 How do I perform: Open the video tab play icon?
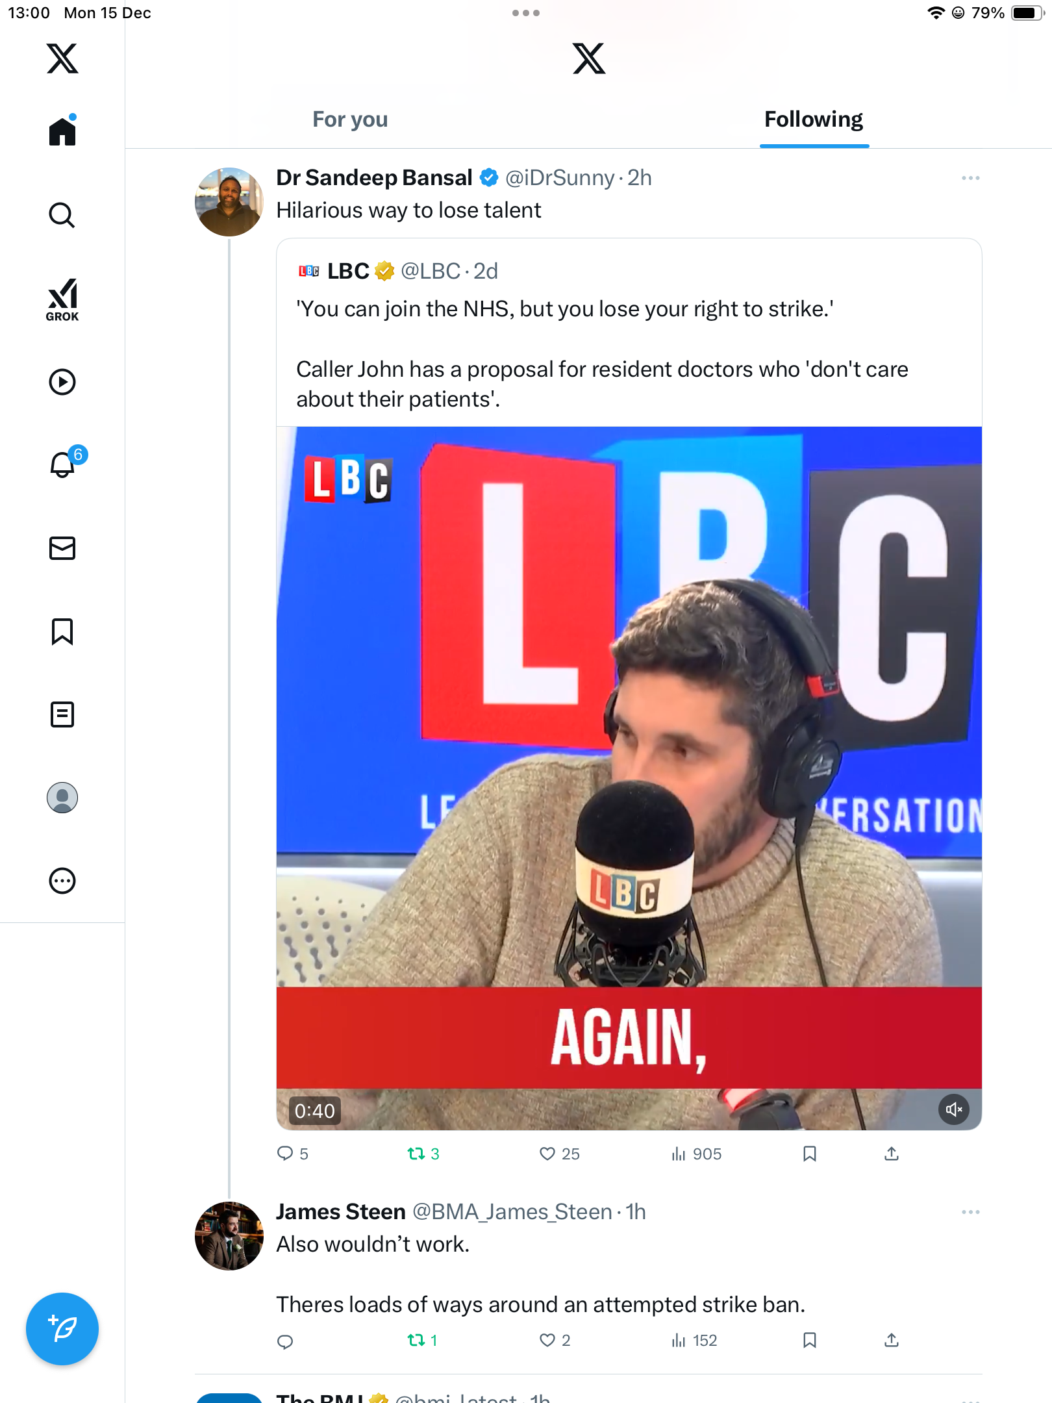[x=62, y=382]
